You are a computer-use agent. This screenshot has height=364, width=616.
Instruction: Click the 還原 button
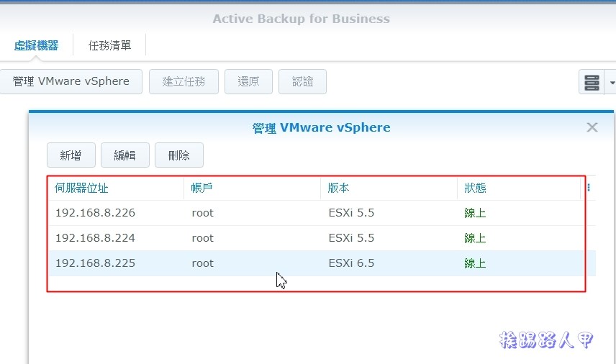[x=248, y=81]
